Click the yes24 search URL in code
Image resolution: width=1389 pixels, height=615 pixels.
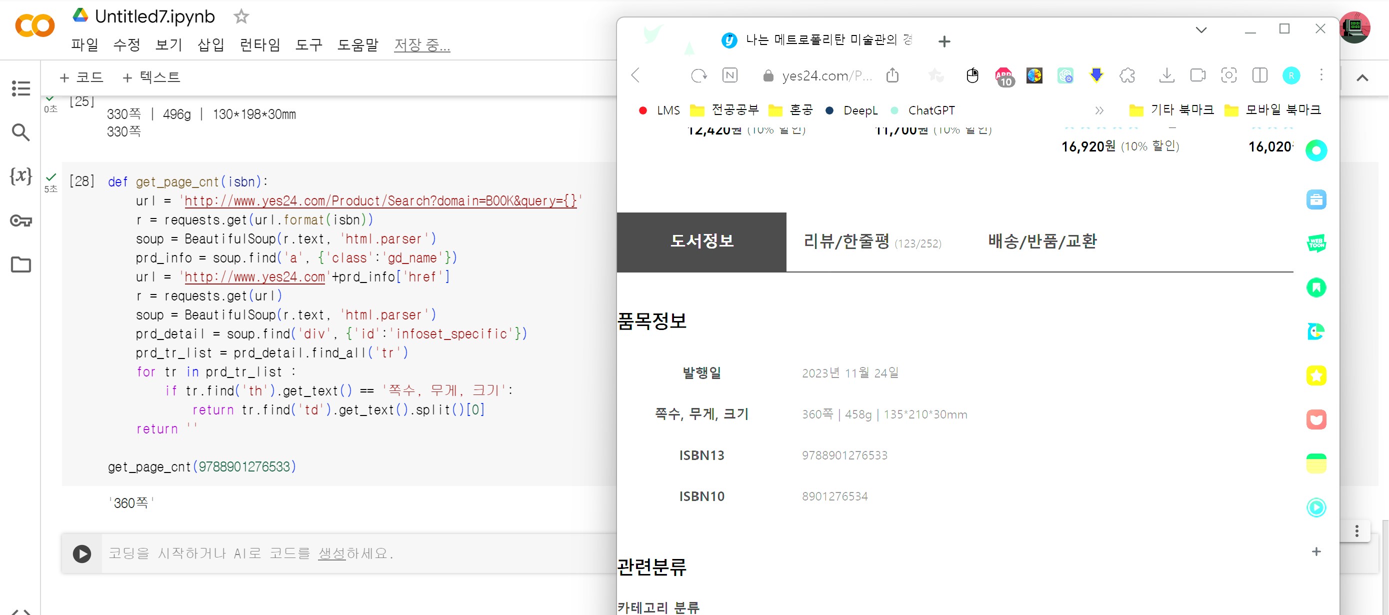click(380, 201)
